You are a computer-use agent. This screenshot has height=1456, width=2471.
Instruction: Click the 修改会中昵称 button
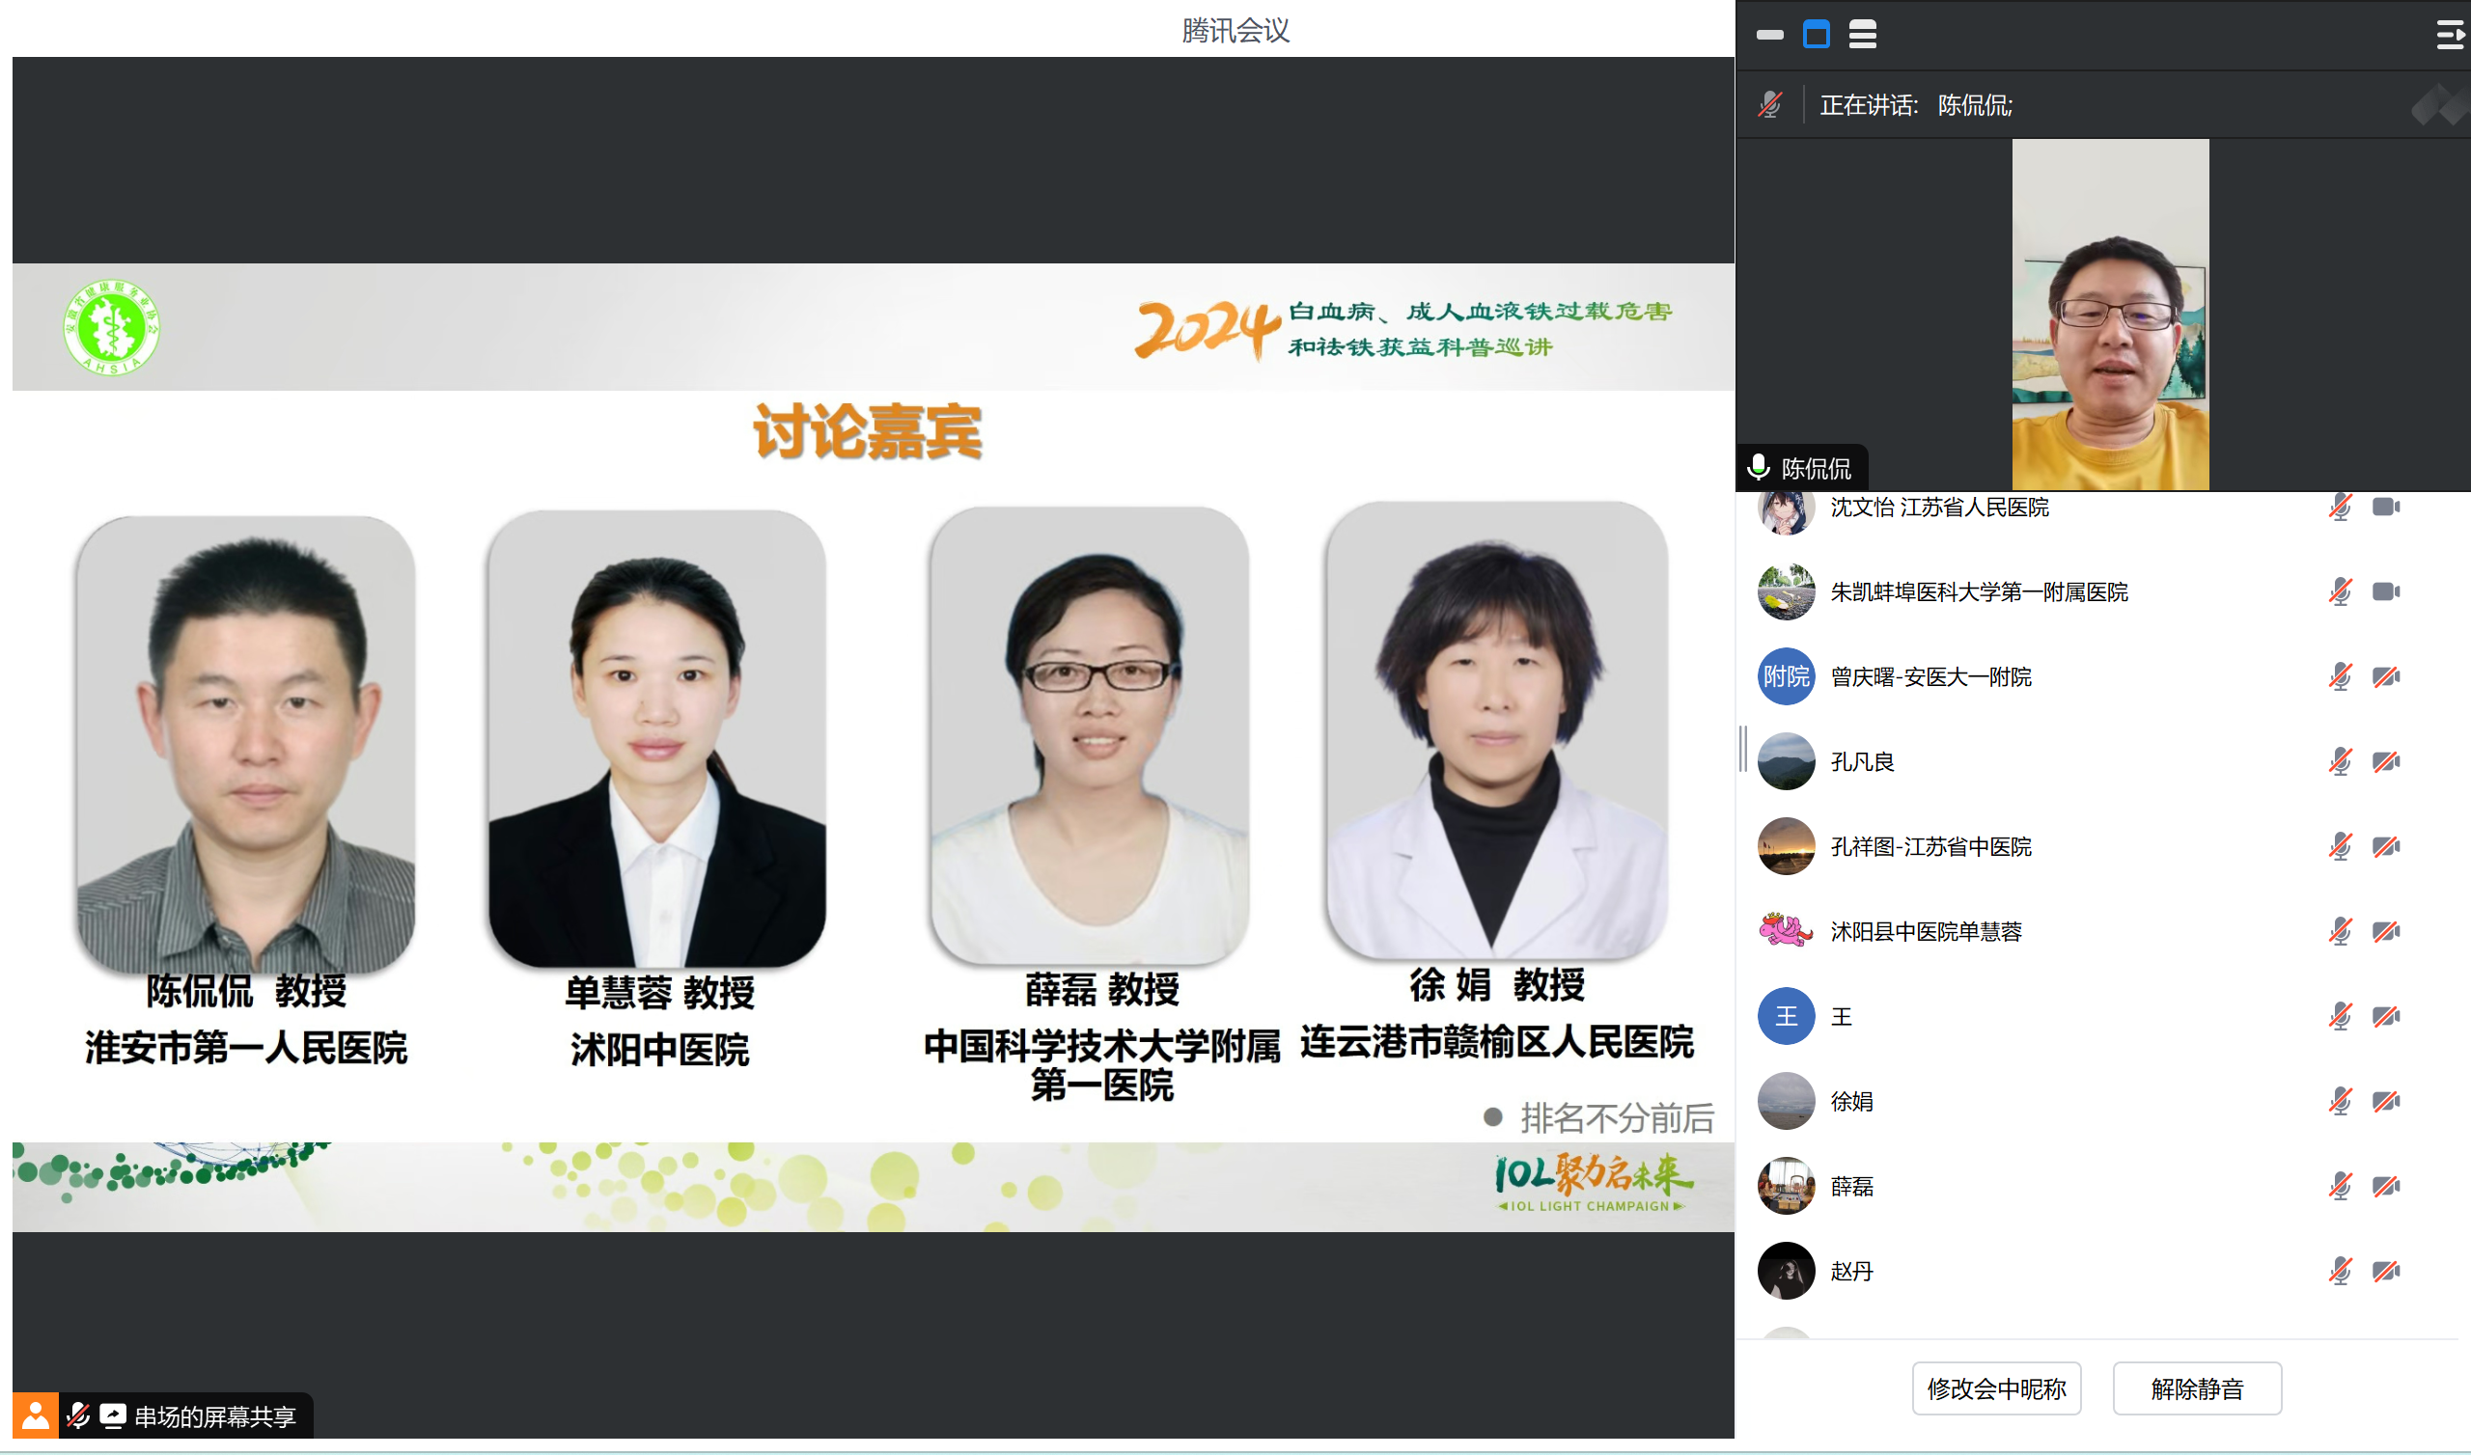click(x=1996, y=1388)
